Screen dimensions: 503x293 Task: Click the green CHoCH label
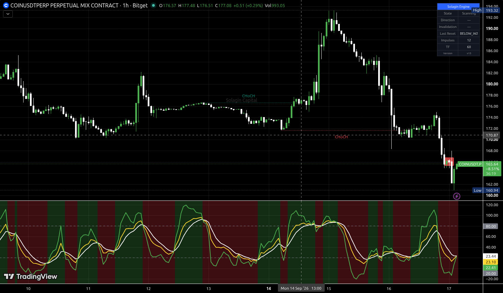[x=248, y=96]
